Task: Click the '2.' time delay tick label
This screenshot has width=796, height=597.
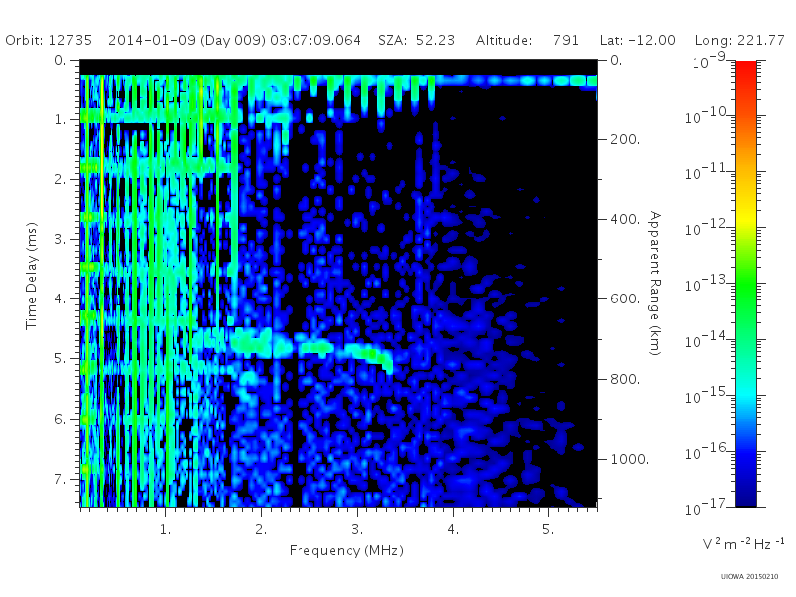Action: (60, 179)
